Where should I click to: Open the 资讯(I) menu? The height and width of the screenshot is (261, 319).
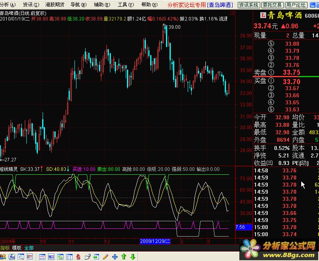[x=31, y=5]
